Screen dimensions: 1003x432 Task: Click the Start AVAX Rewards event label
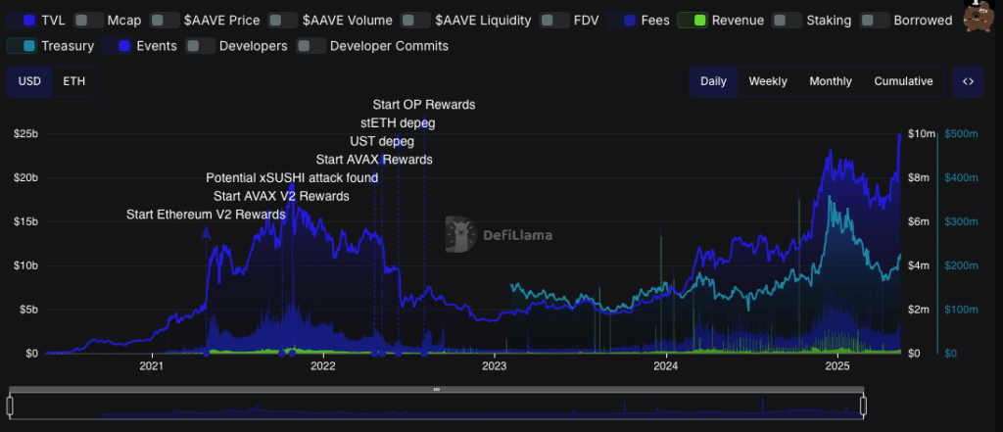point(373,160)
